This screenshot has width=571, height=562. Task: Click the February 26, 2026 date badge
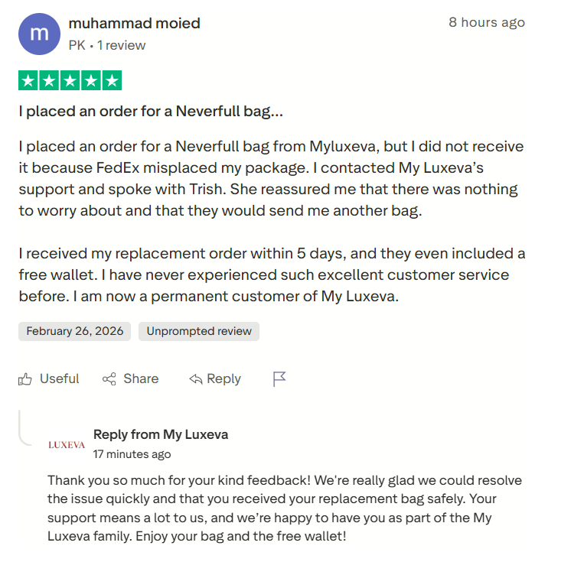coord(74,331)
